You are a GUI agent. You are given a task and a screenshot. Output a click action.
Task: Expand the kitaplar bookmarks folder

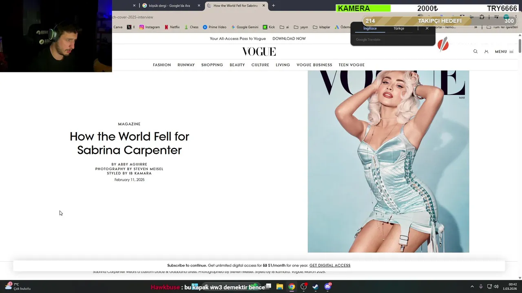(321, 27)
